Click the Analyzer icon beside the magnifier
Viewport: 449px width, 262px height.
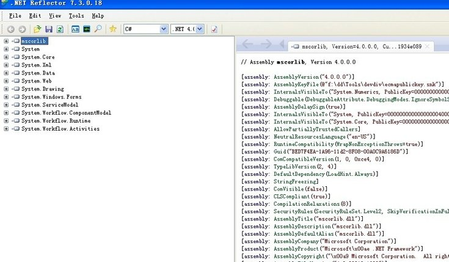87,29
